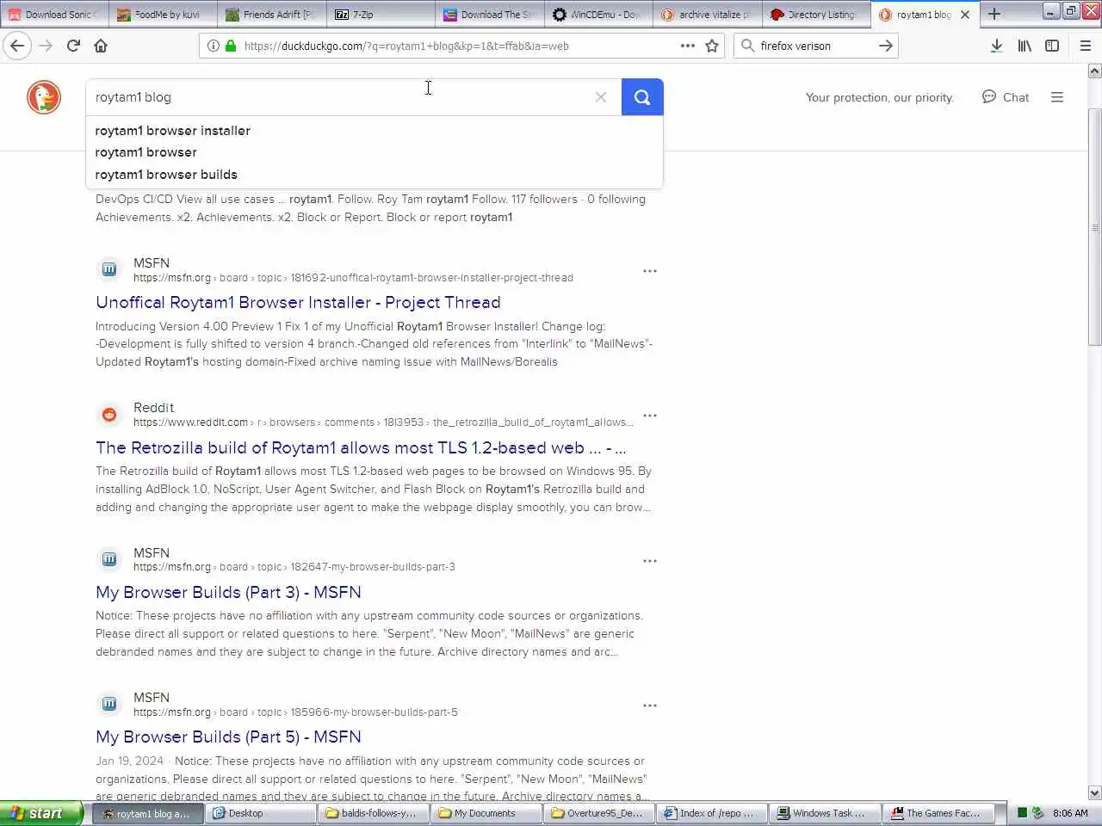Screen dimensions: 1102x826
Task: Switch to the Download Sonic tab
Action: 54,15
